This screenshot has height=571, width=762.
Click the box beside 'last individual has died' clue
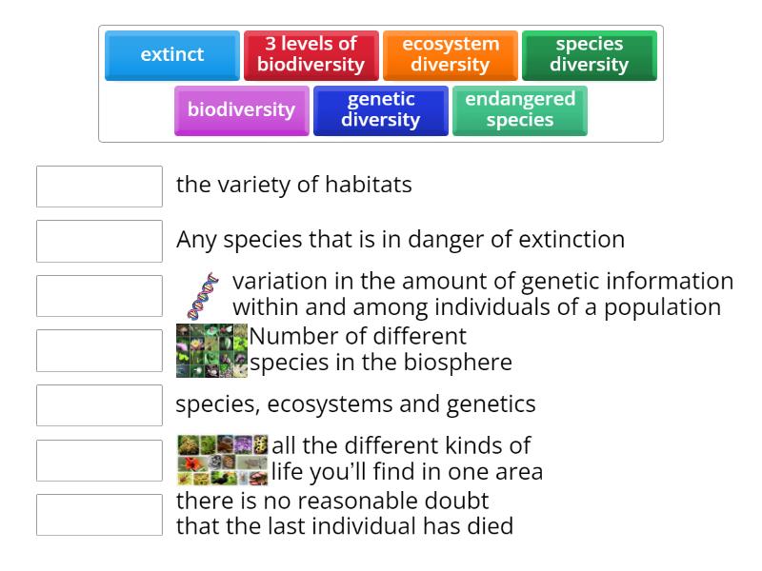click(99, 514)
